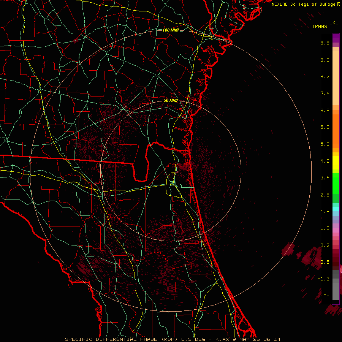The image size is (342, 342).
Task: Pick the cyan segment of the color bar
Action: [336, 209]
